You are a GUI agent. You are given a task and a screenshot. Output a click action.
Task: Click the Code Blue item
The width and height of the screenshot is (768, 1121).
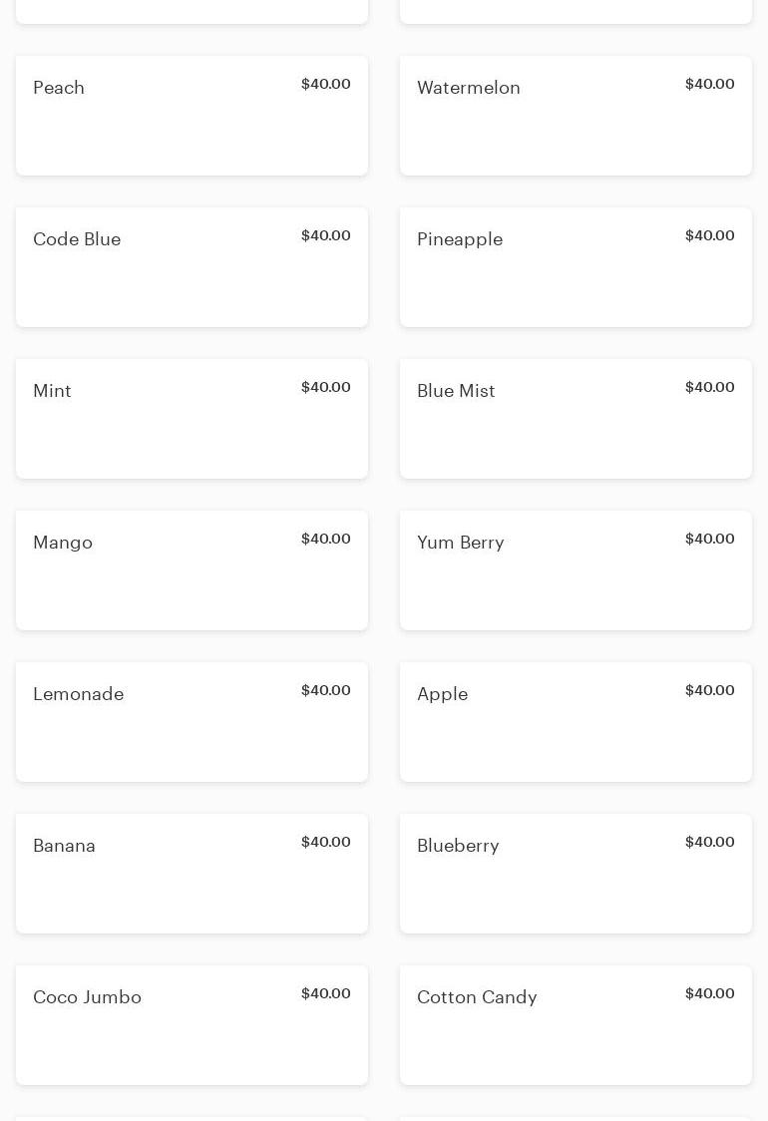click(x=192, y=267)
